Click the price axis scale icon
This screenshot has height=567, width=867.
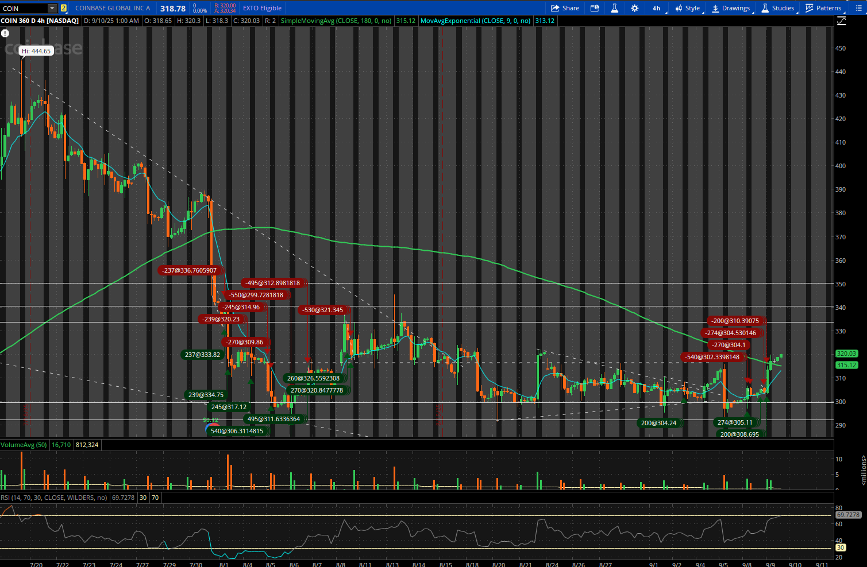(x=842, y=21)
